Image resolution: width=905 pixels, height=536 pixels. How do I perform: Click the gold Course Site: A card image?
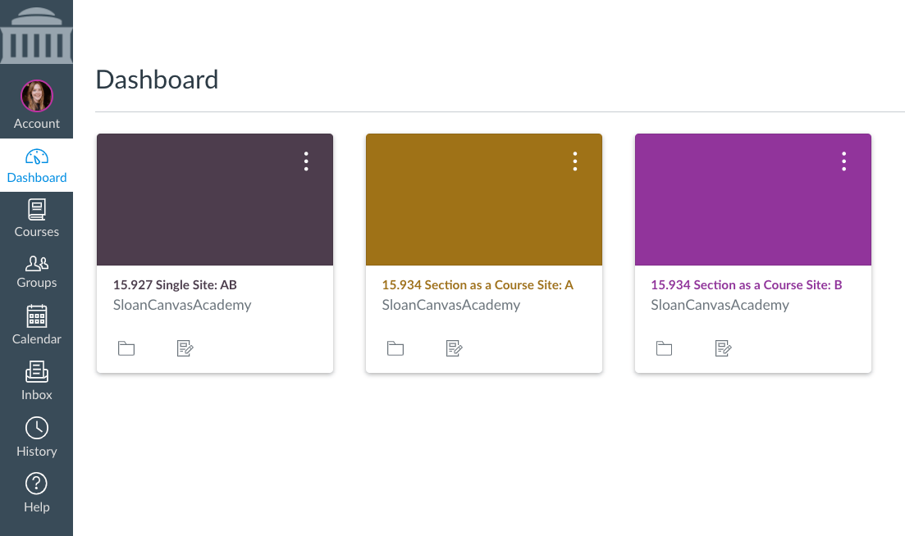click(484, 199)
